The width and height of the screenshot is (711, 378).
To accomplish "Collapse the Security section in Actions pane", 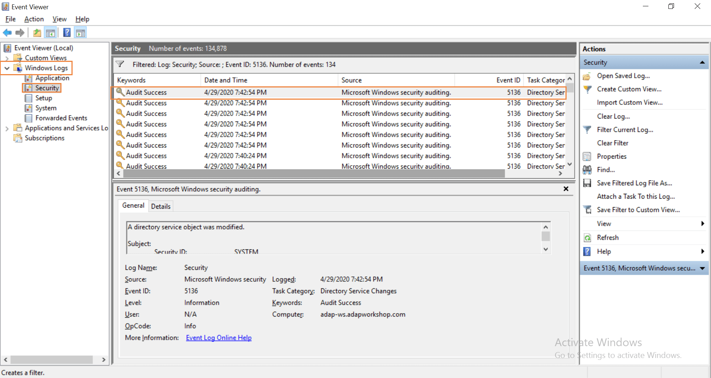I will coord(702,62).
